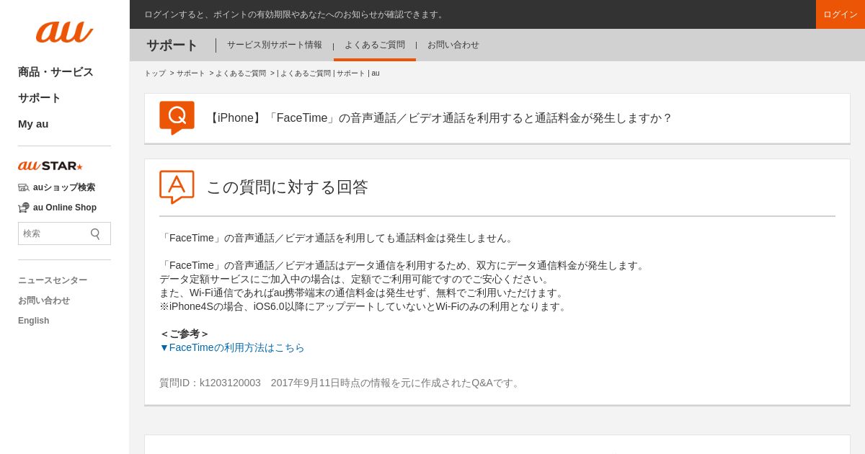Click the 通話料金は発生しません answer line
The width and height of the screenshot is (865, 454).
coord(338,238)
